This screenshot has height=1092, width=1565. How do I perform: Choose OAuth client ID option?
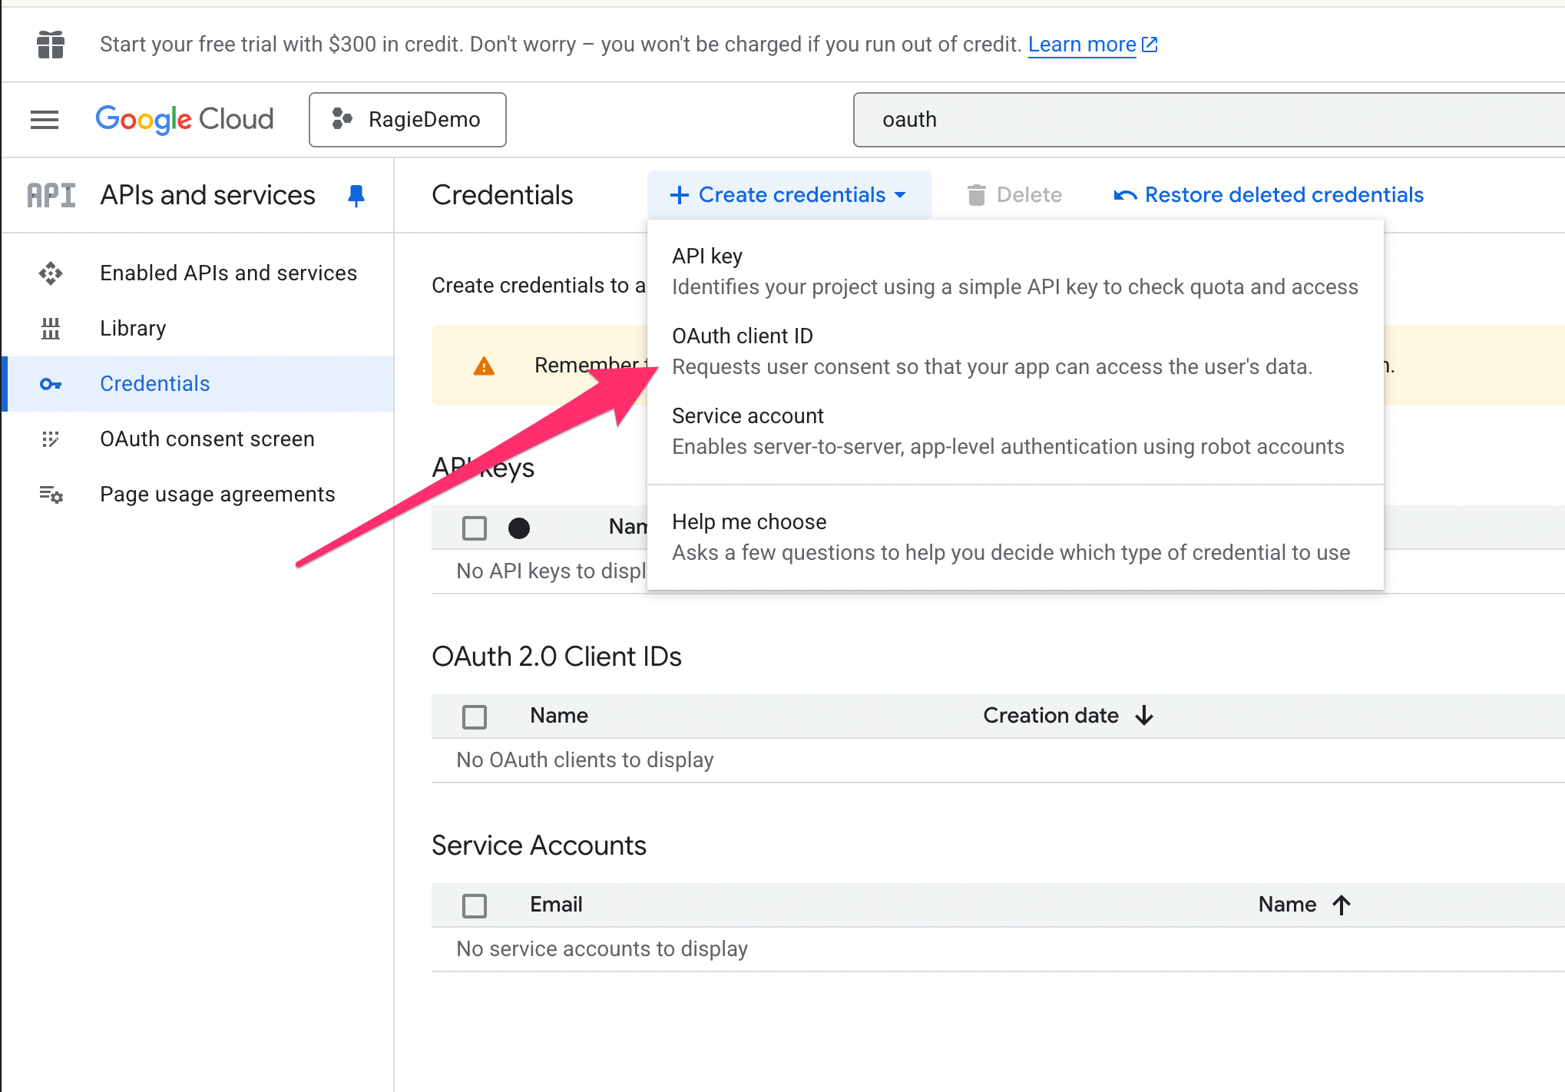1015,351
